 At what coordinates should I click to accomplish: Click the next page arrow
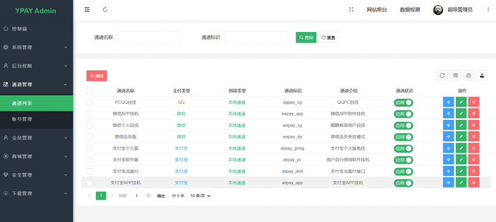[x=112, y=196]
